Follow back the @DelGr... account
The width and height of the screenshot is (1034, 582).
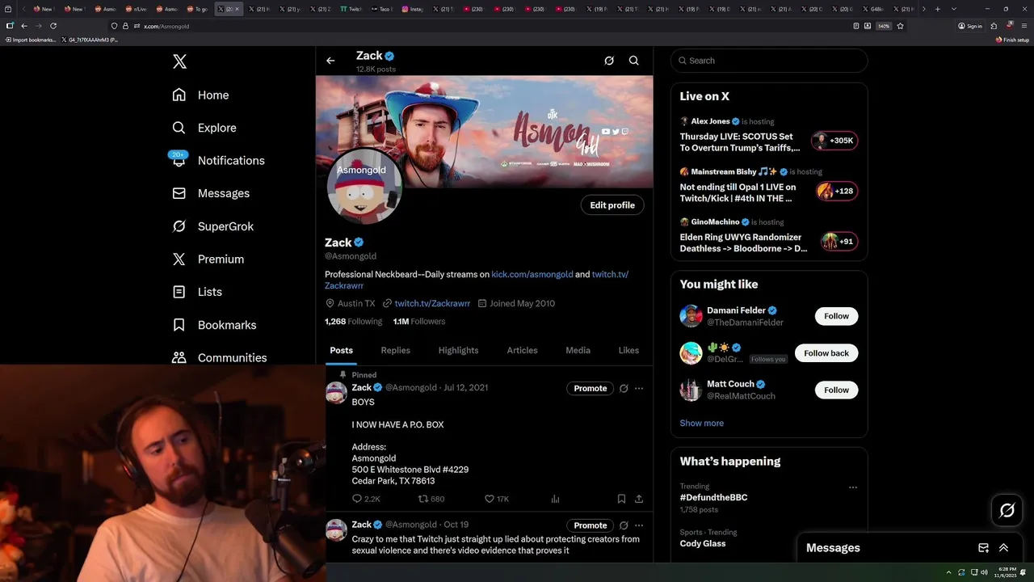[826, 353]
